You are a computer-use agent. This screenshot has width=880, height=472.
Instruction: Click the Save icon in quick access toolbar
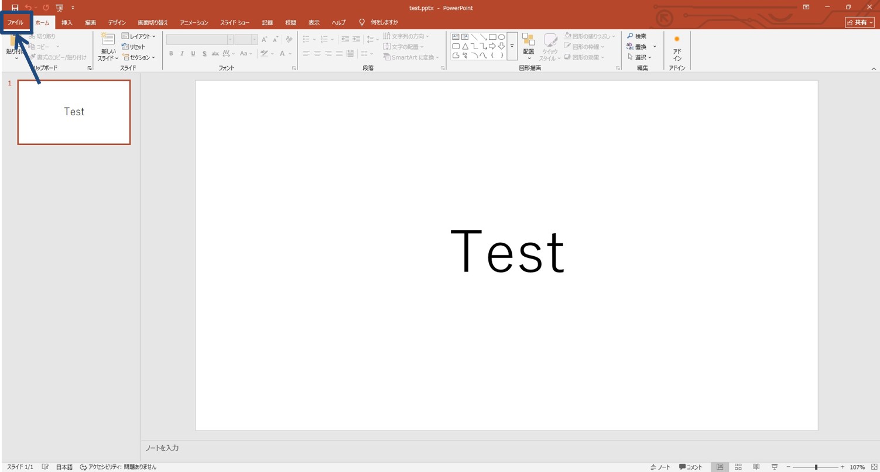[x=15, y=8]
